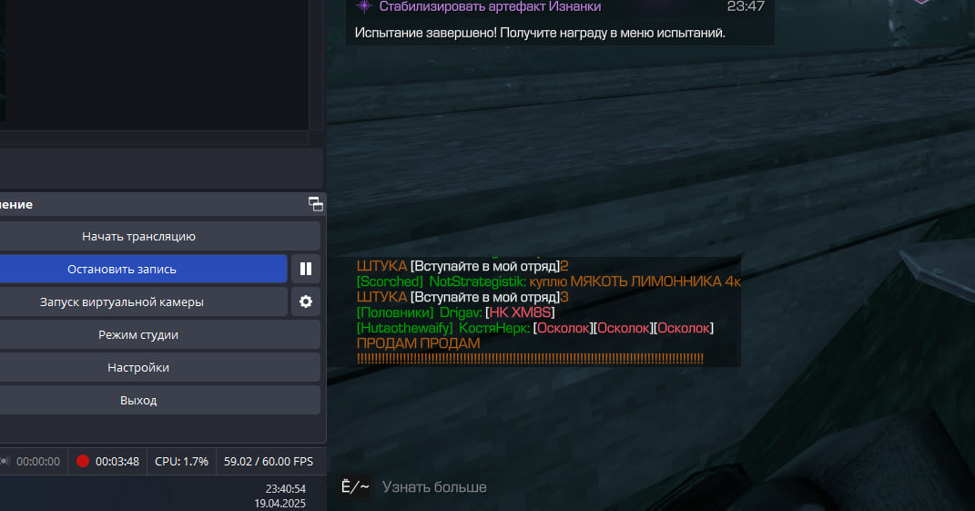This screenshot has height=511, width=975.
Task: Open virtual camera settings gear
Action: [305, 301]
